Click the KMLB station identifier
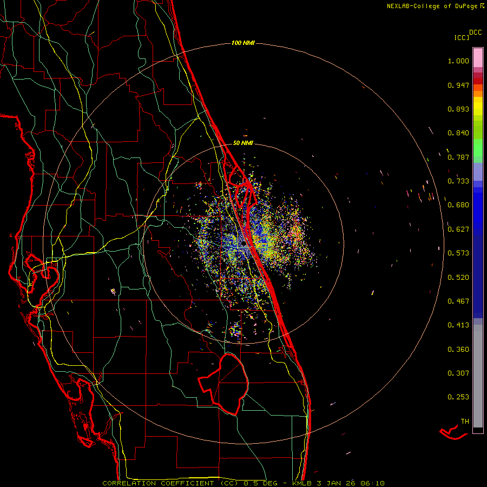This screenshot has width=487, height=487. point(302,483)
